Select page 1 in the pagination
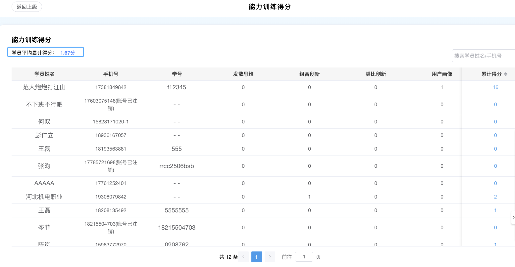Screen dimensions: 515x267 point(257,257)
